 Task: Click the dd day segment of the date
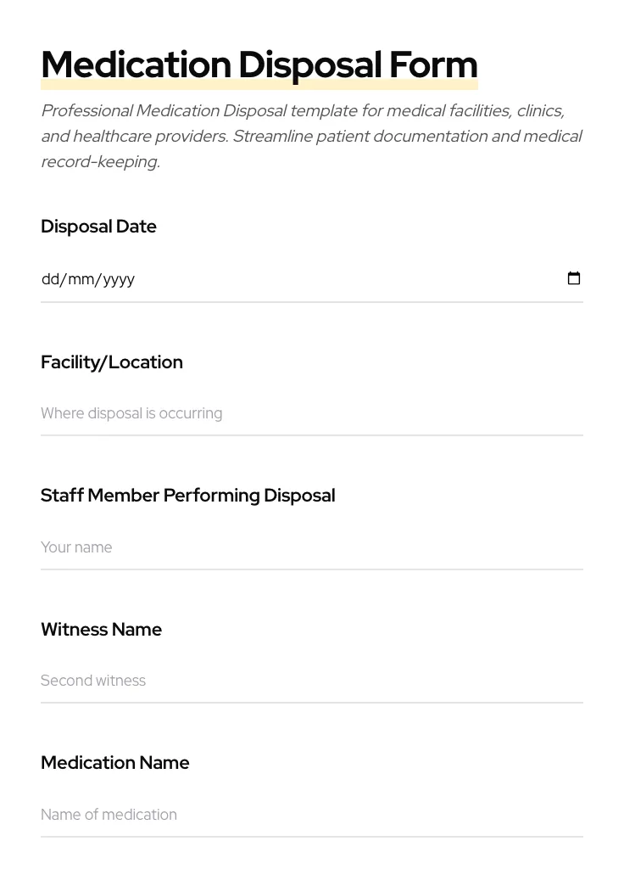pos(51,279)
